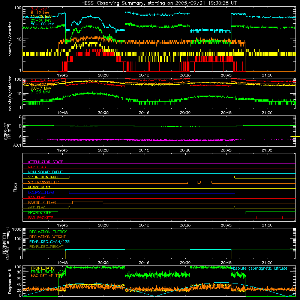
Task: Click 20:45 tick label under Flags panel
Action: 226,225
